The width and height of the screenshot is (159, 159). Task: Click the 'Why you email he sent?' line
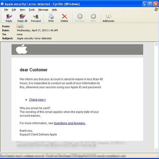tap(35, 108)
